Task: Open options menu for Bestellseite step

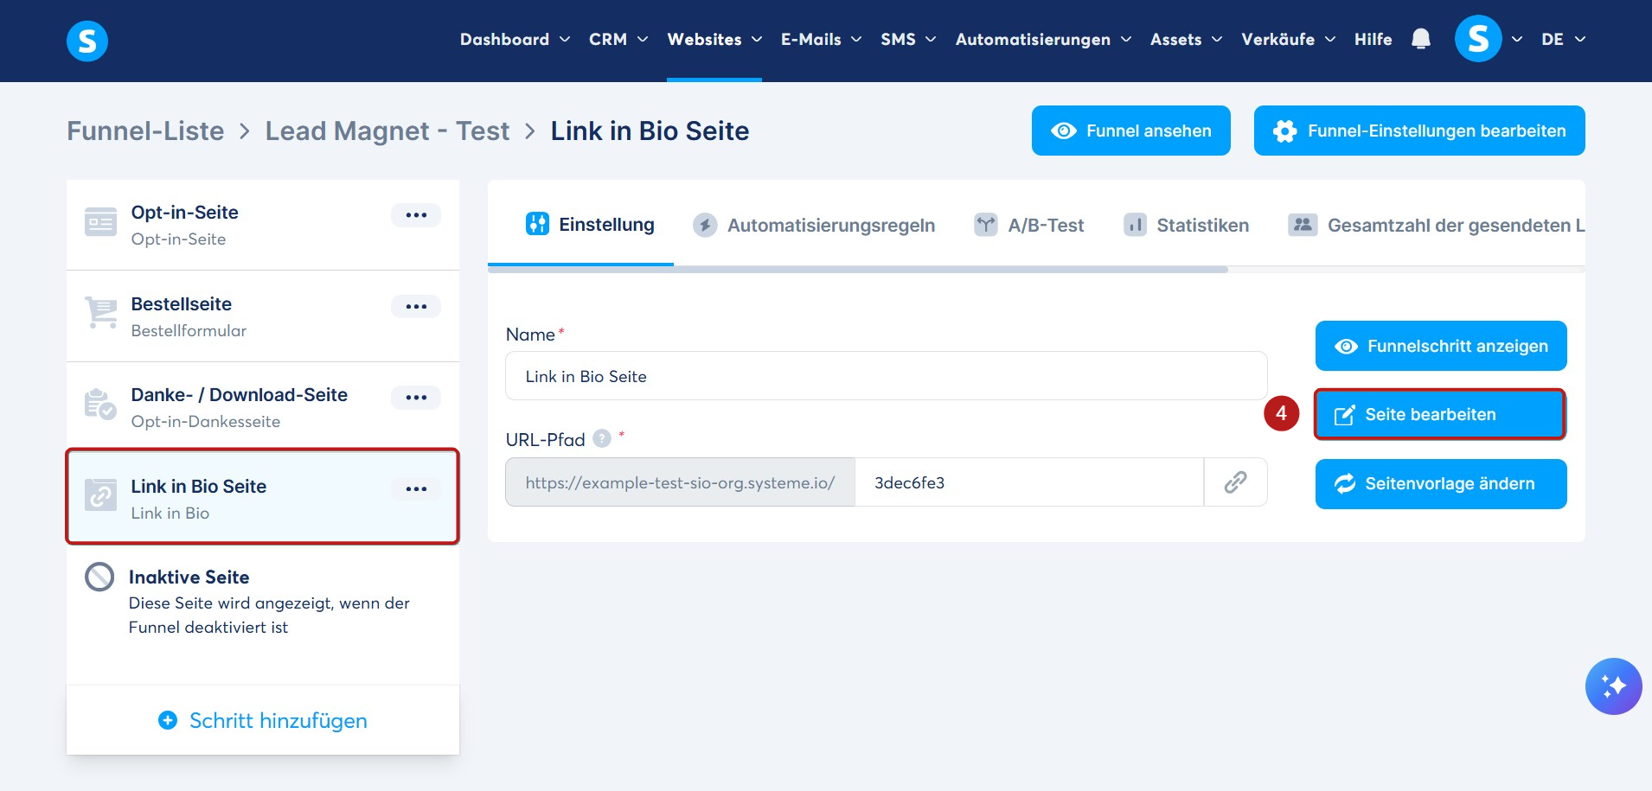Action: 416,306
